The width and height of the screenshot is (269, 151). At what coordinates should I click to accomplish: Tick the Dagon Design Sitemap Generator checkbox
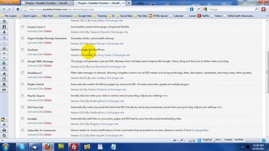(23, 38)
